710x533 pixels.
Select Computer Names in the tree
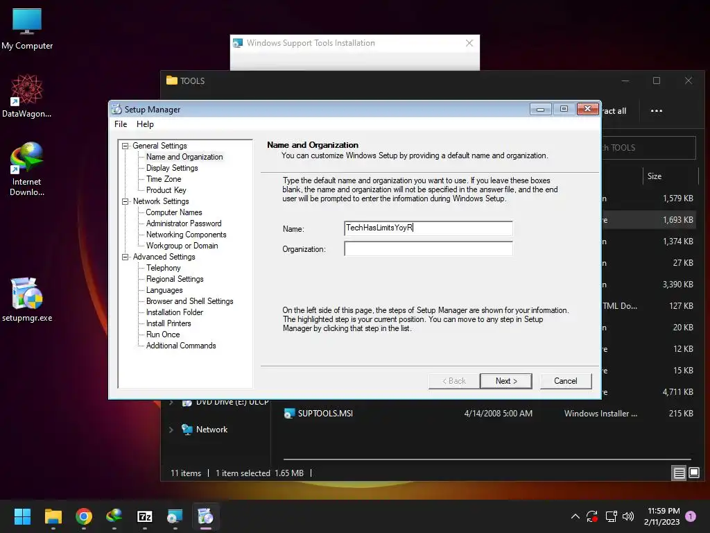(x=174, y=212)
